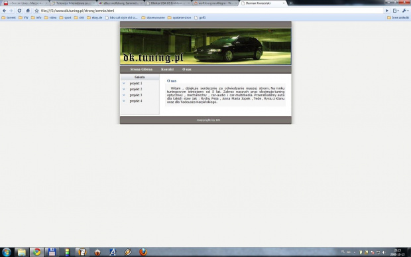411x257 pixels.
Task: Go to the browser home page icon
Action: coord(28,11)
